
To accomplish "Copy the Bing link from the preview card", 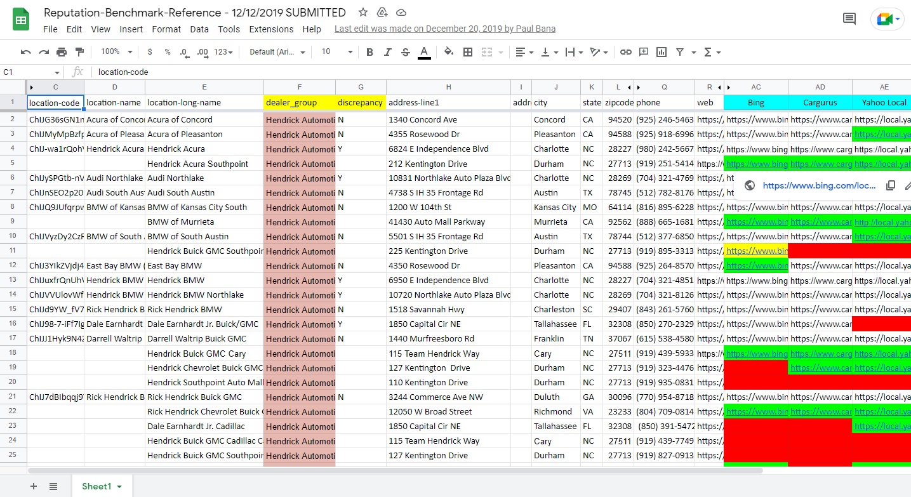I will pos(891,185).
